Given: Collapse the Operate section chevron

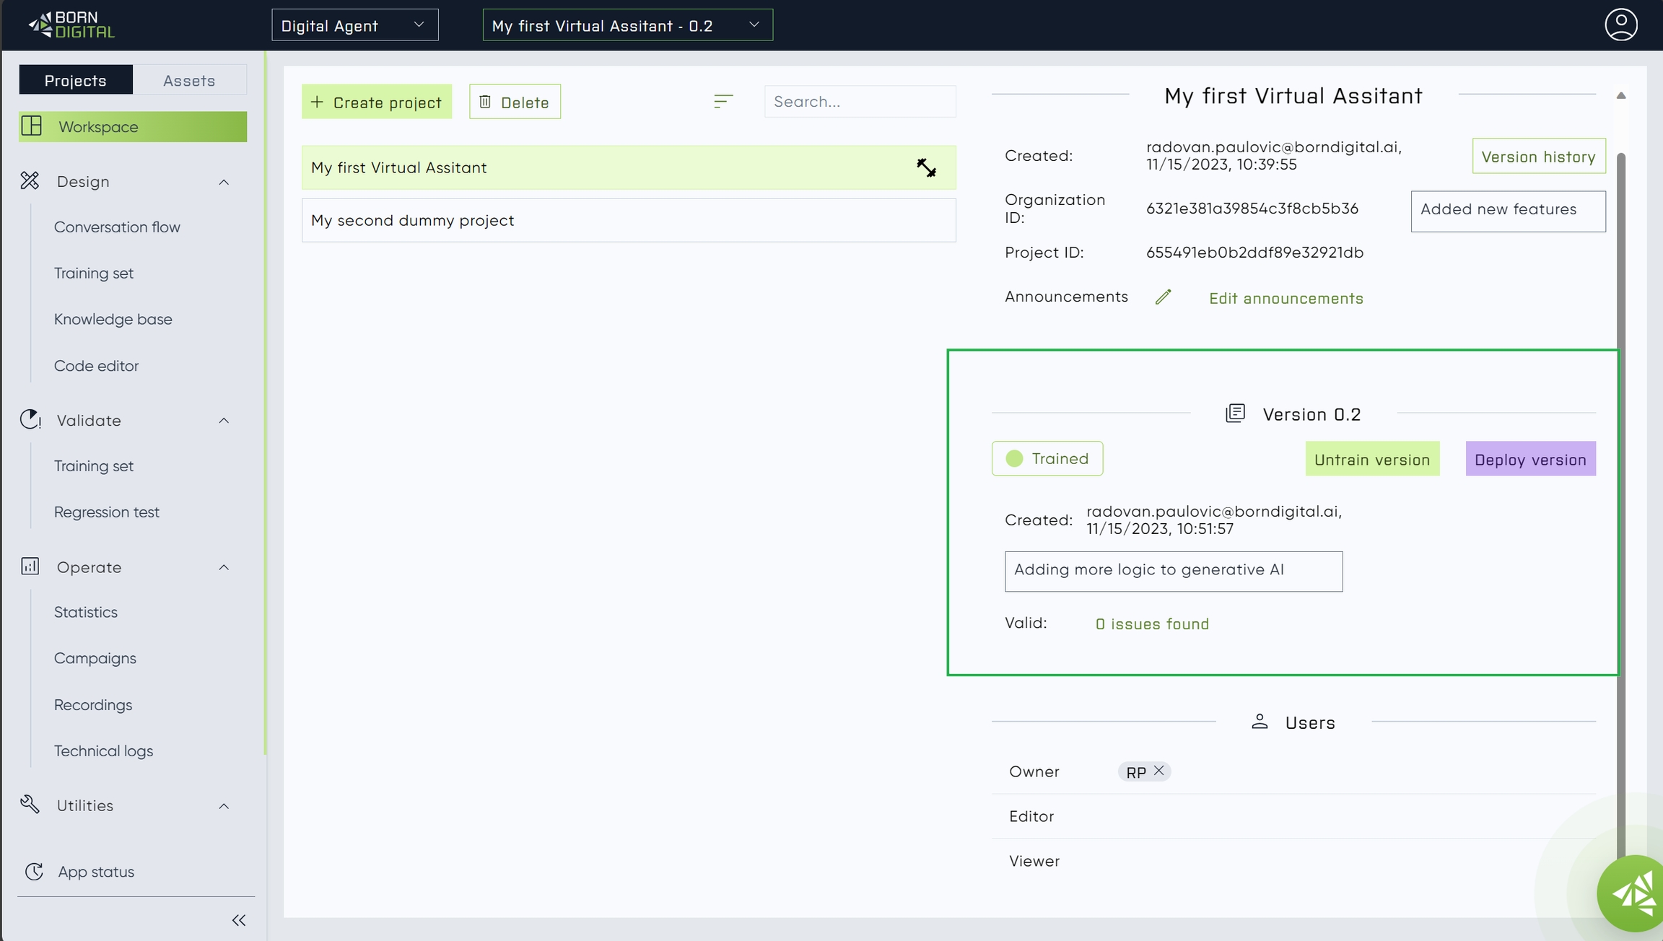Looking at the screenshot, I should click(x=224, y=568).
